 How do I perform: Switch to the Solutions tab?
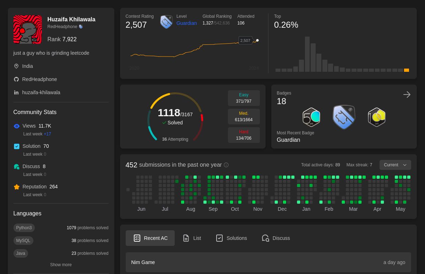coord(231,238)
